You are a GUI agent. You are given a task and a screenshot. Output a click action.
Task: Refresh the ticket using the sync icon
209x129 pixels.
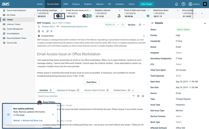[140, 25]
